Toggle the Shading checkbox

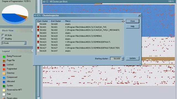3,38
